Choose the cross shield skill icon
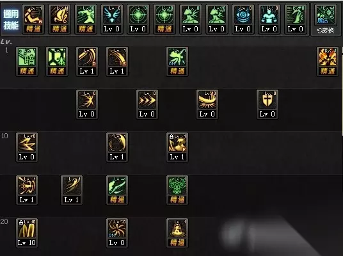The height and width of the screenshot is (256, 343). coord(267,104)
